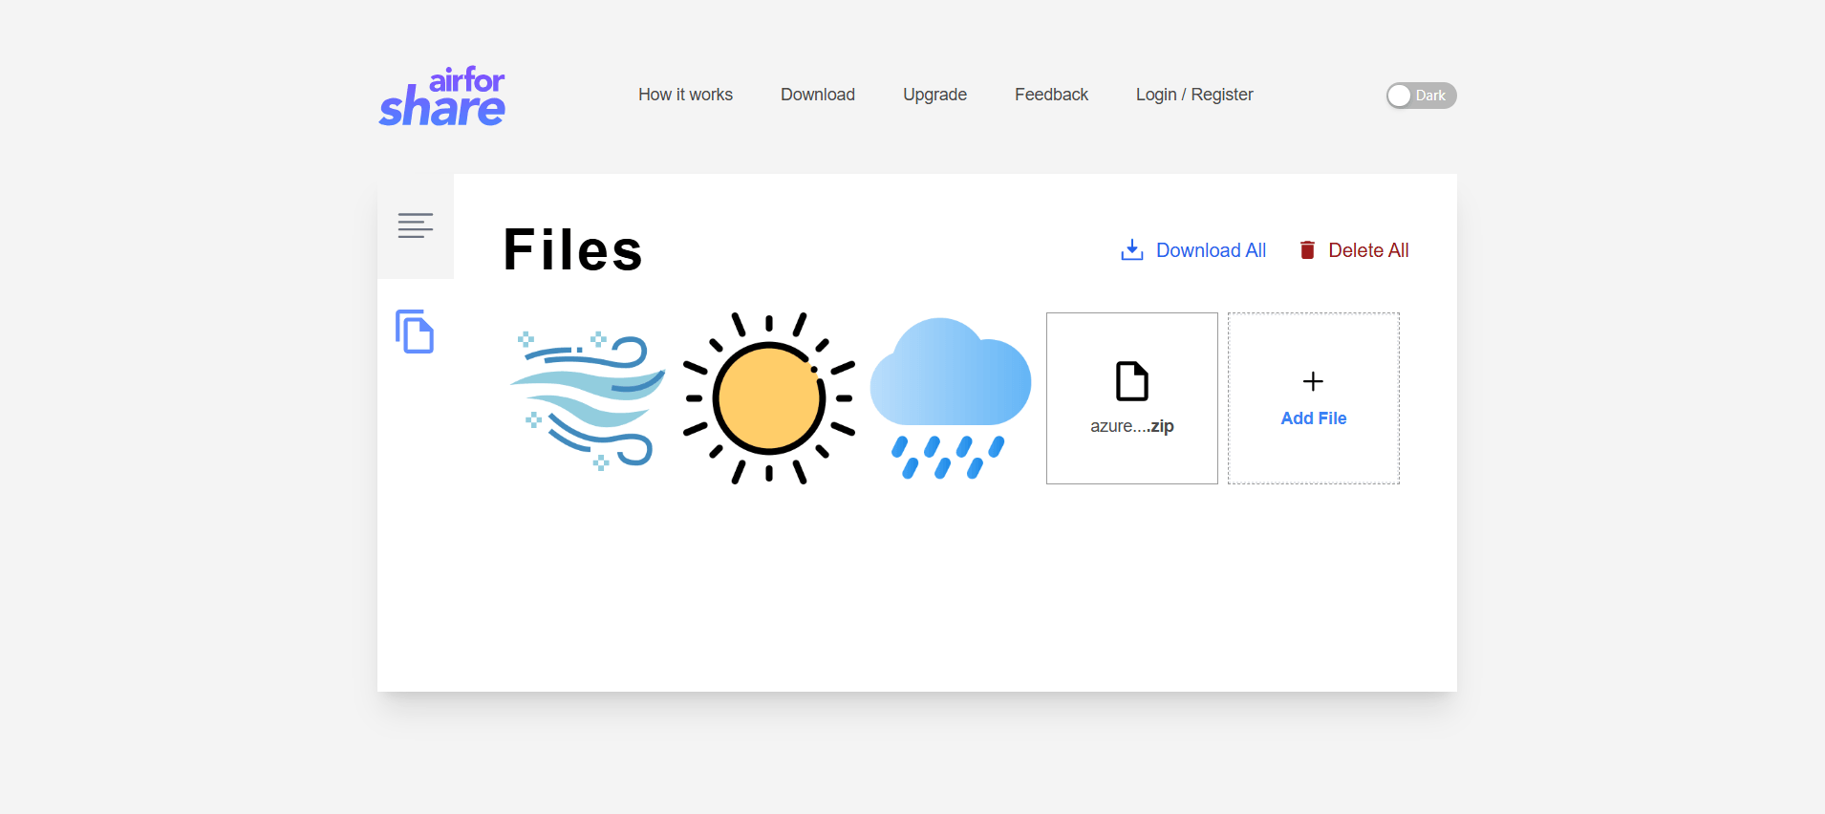1825x814 pixels.
Task: Select the azure....zip file name
Action: (x=1131, y=426)
